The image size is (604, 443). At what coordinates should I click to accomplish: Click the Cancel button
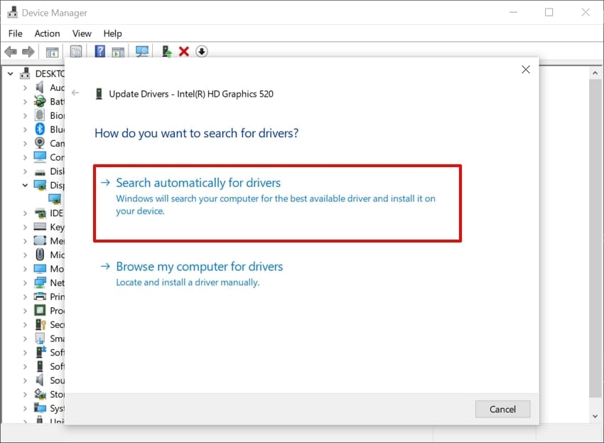click(502, 409)
